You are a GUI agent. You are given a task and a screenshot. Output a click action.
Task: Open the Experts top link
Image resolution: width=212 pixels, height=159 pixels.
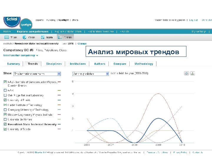(x=39, y=20)
